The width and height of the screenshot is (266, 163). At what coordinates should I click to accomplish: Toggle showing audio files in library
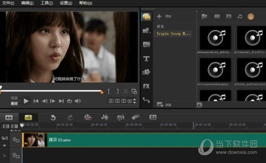point(240,16)
